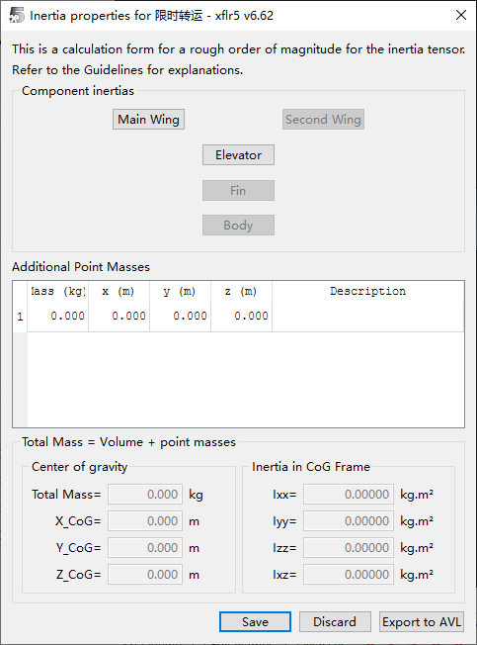
Task: Click the Fin button
Action: (x=238, y=191)
